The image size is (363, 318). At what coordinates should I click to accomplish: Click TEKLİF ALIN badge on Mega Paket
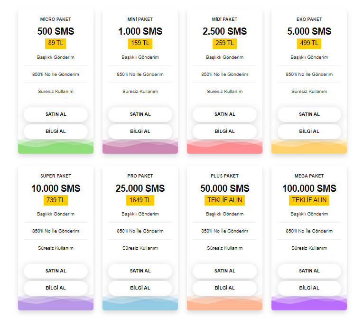[x=309, y=200]
